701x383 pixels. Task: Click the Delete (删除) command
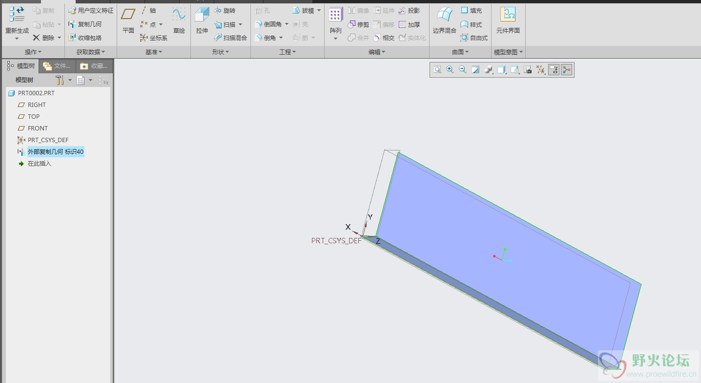point(44,38)
